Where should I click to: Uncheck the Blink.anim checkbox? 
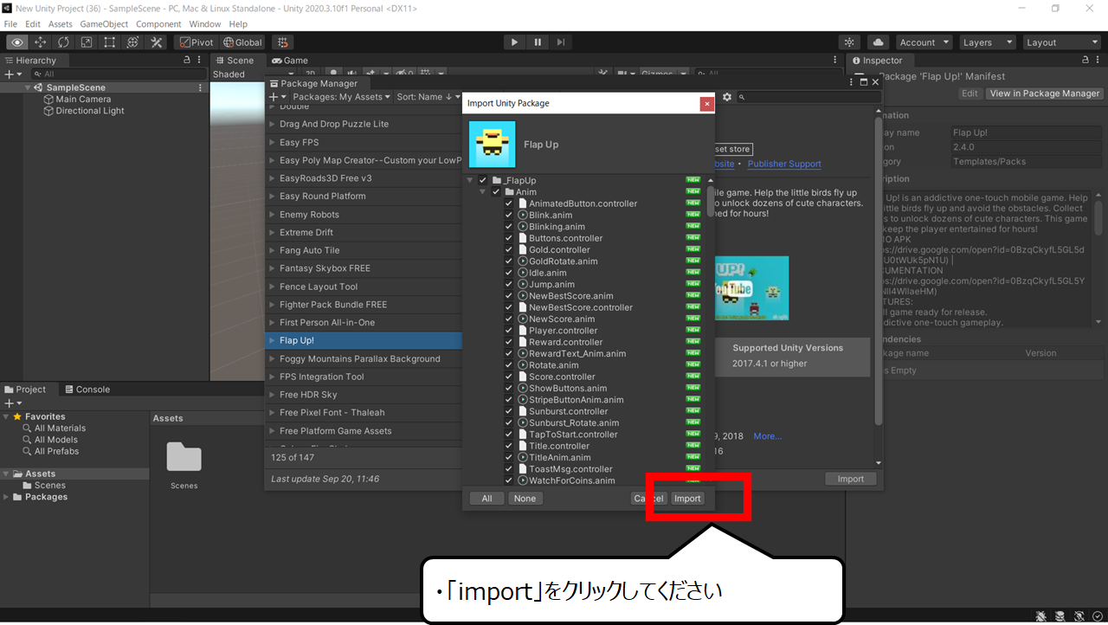coord(509,215)
